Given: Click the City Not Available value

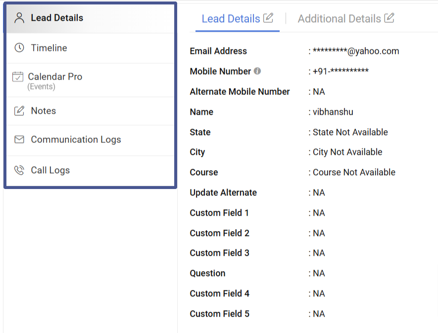Looking at the screenshot, I should pyautogui.click(x=347, y=152).
